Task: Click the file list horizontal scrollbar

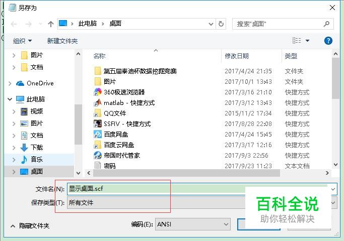Action: coord(186,173)
